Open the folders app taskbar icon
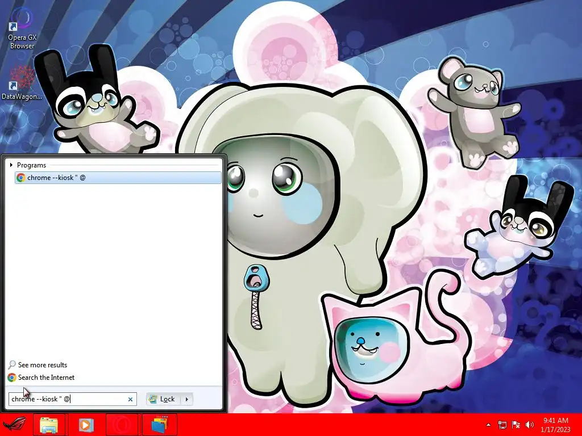The width and height of the screenshot is (582, 436). [160, 425]
